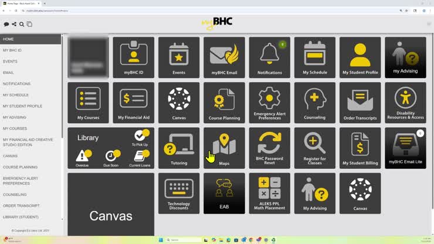434x244 pixels.
Task: Open EMERGENCY ALERT PREFERENCES sidebar link
Action: pos(21,181)
